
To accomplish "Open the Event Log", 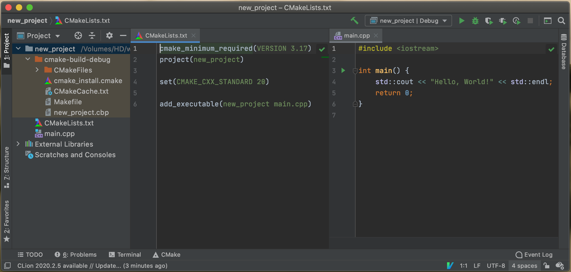I will 534,255.
